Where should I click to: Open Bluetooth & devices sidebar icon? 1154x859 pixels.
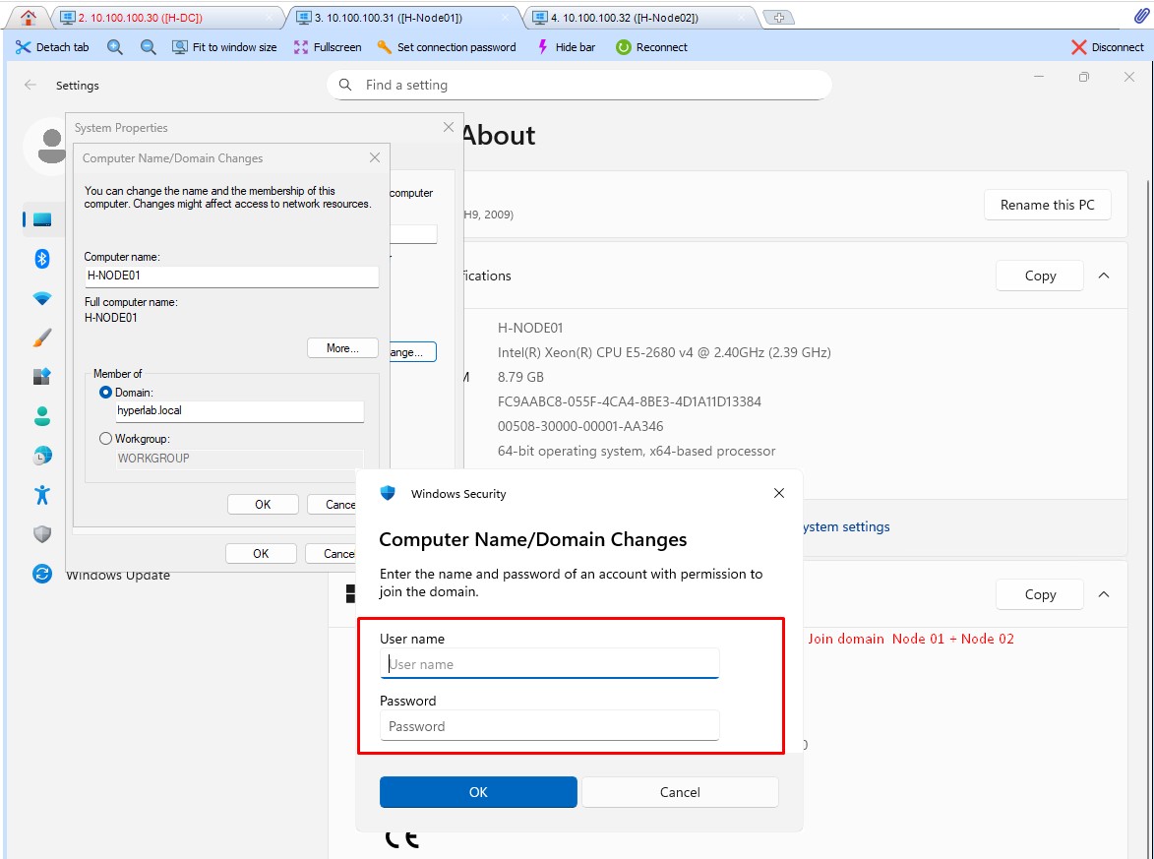click(x=42, y=259)
